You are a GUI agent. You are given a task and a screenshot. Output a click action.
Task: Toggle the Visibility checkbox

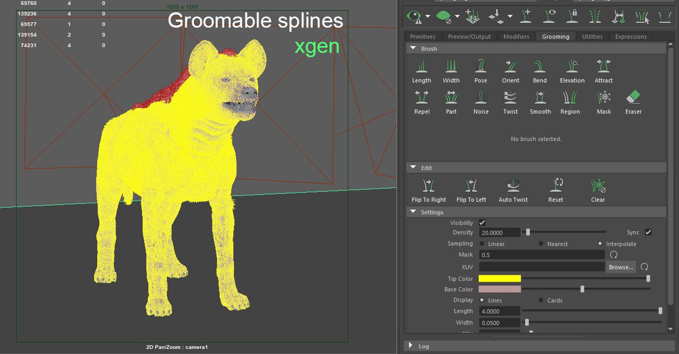click(482, 222)
